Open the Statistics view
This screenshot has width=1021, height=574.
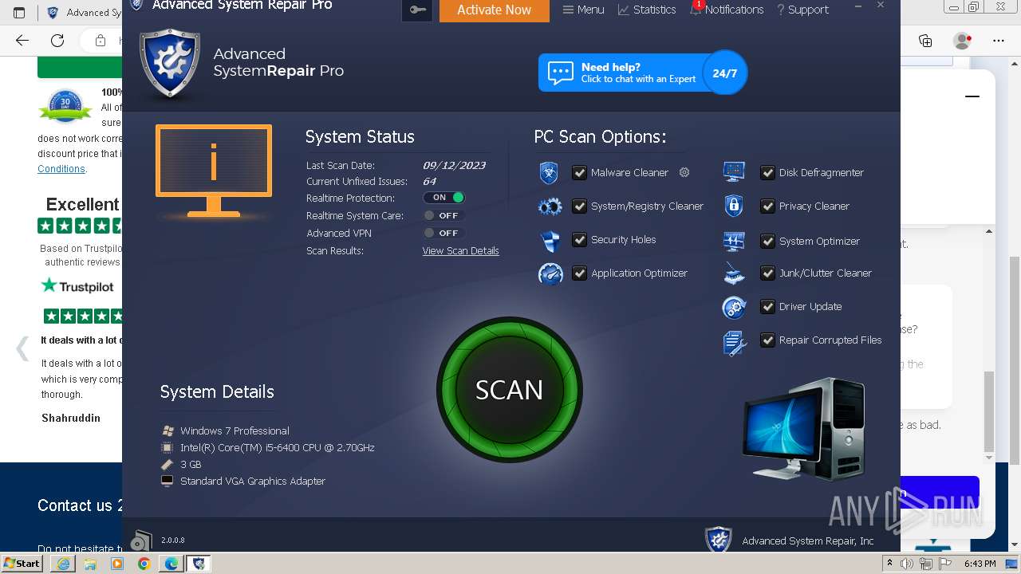click(647, 10)
